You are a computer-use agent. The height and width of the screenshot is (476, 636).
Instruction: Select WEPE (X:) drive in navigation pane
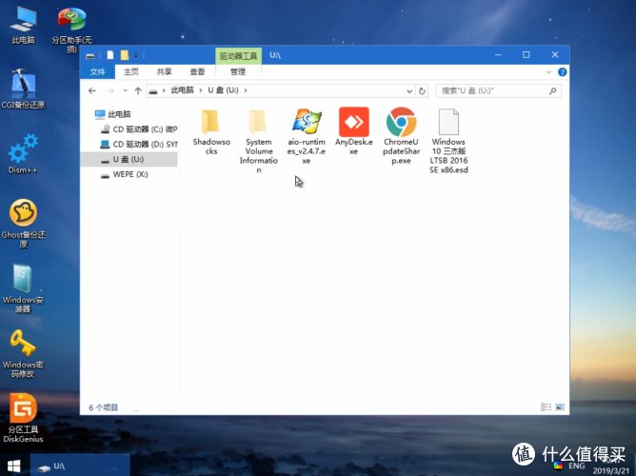tap(129, 174)
